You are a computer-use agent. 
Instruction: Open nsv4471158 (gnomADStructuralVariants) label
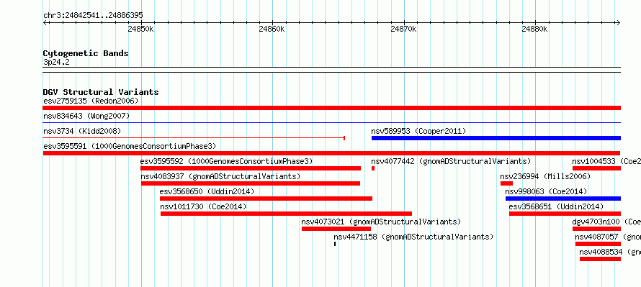coord(413,237)
